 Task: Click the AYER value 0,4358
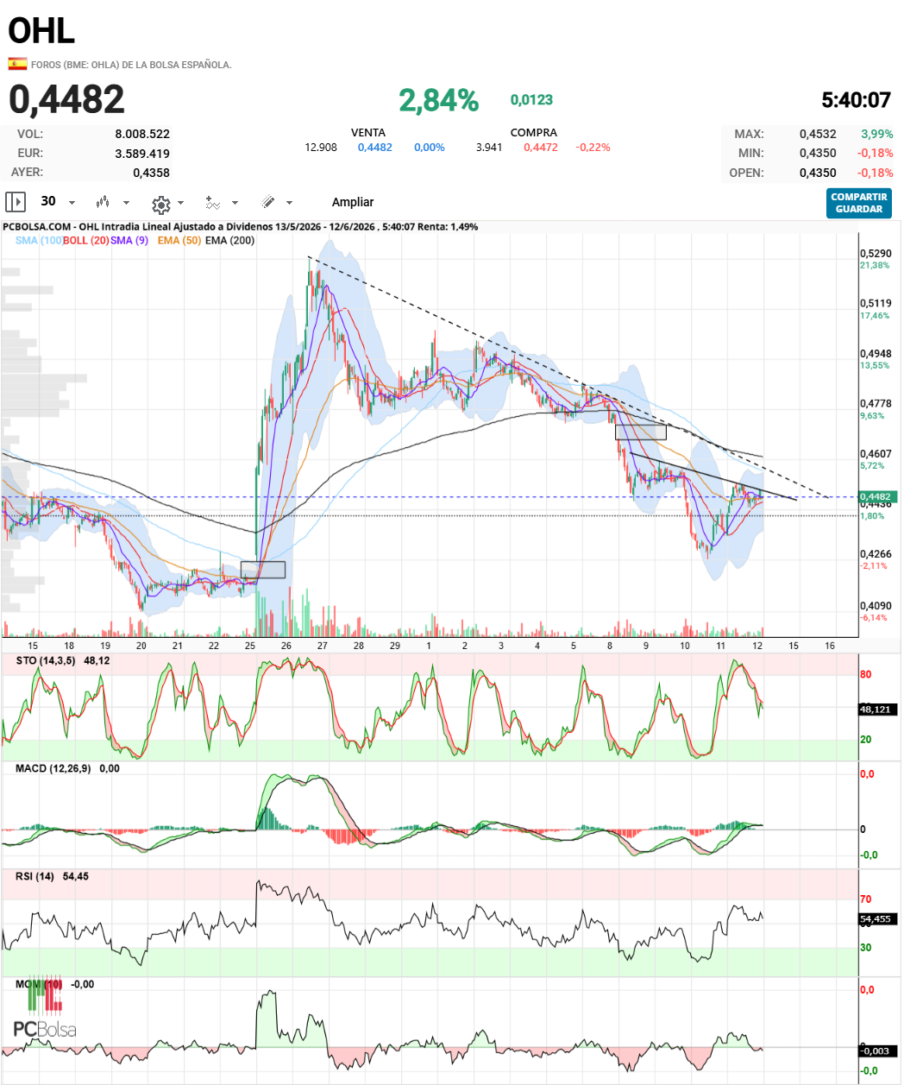click(x=151, y=173)
